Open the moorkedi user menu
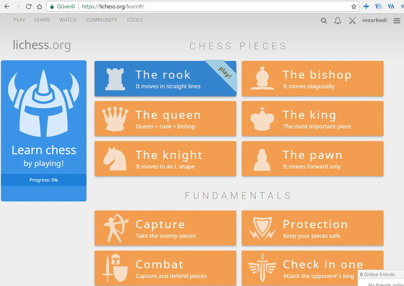404x286 pixels. point(375,20)
